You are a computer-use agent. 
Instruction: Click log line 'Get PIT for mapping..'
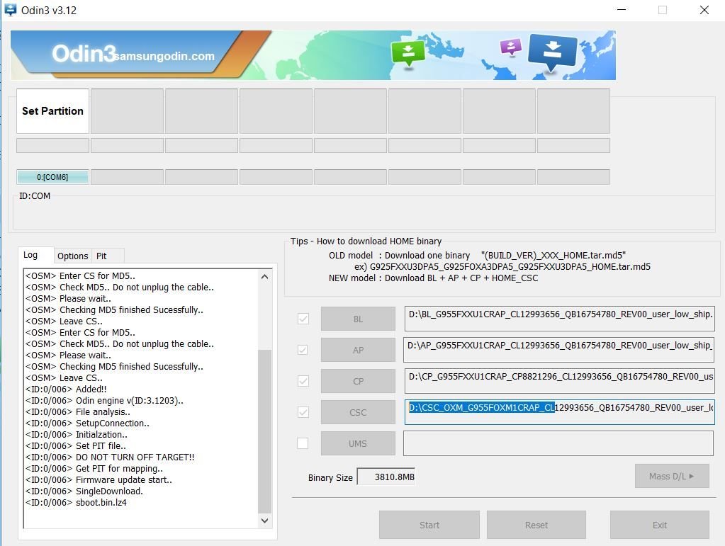click(x=94, y=468)
